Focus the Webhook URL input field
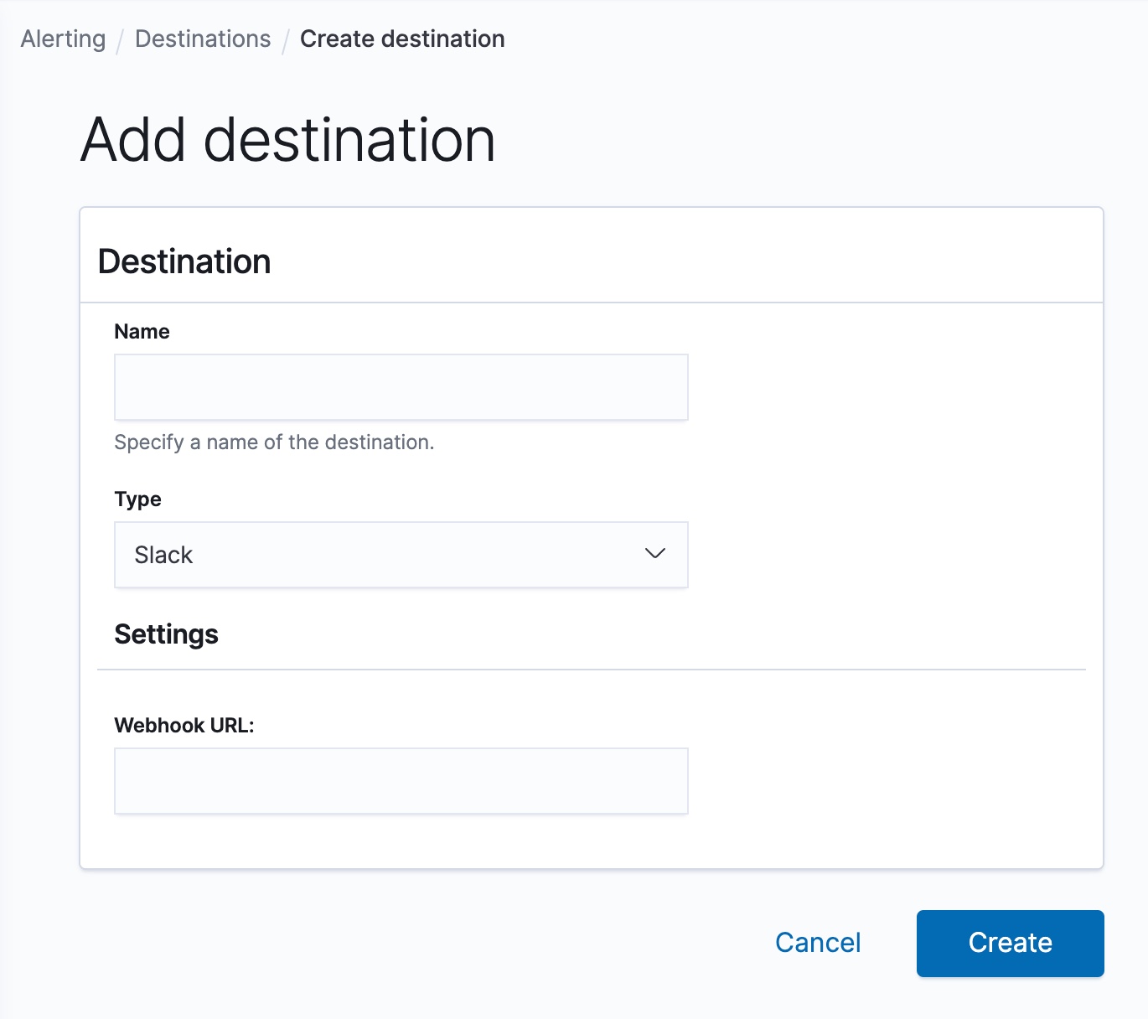 [x=401, y=781]
